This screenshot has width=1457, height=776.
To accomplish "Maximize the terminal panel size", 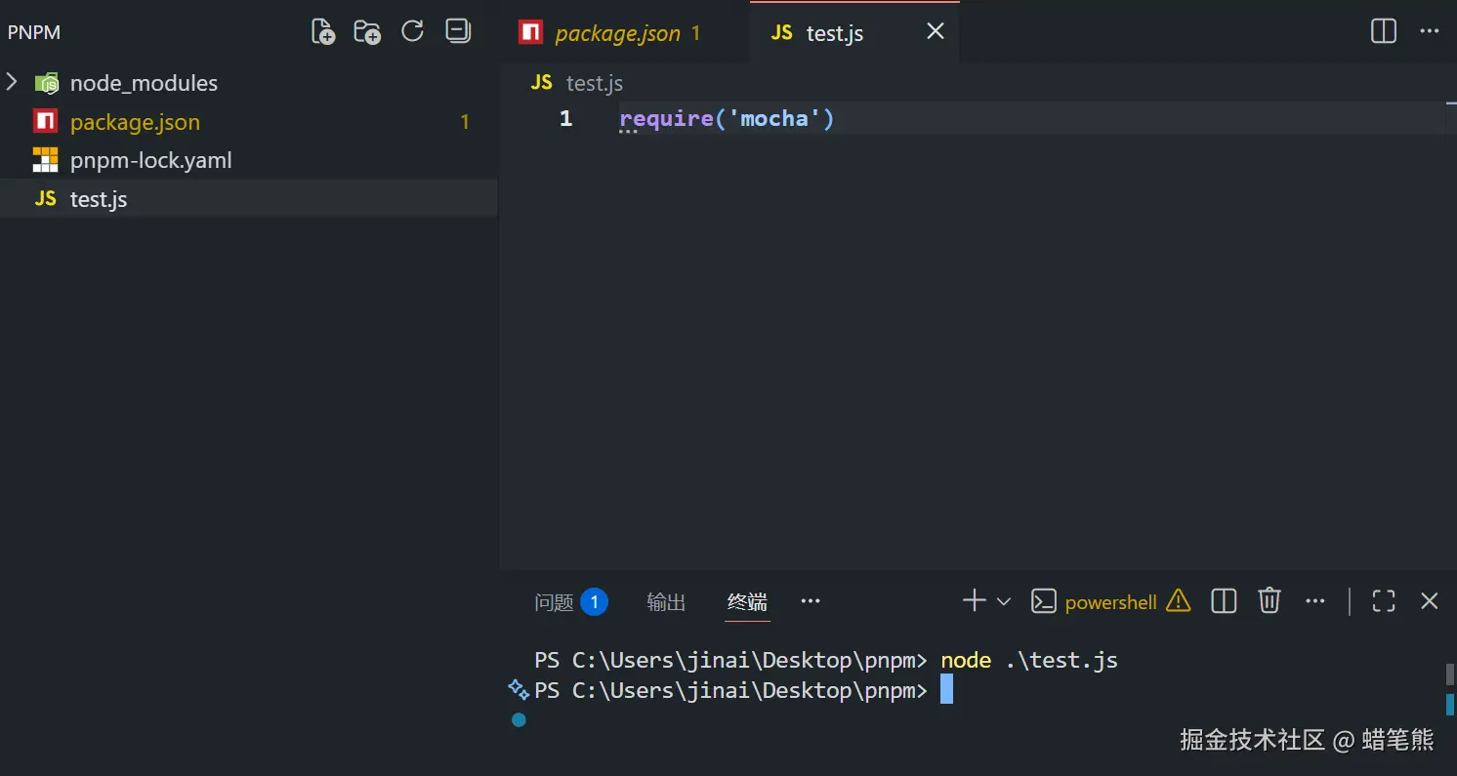I will (x=1384, y=600).
